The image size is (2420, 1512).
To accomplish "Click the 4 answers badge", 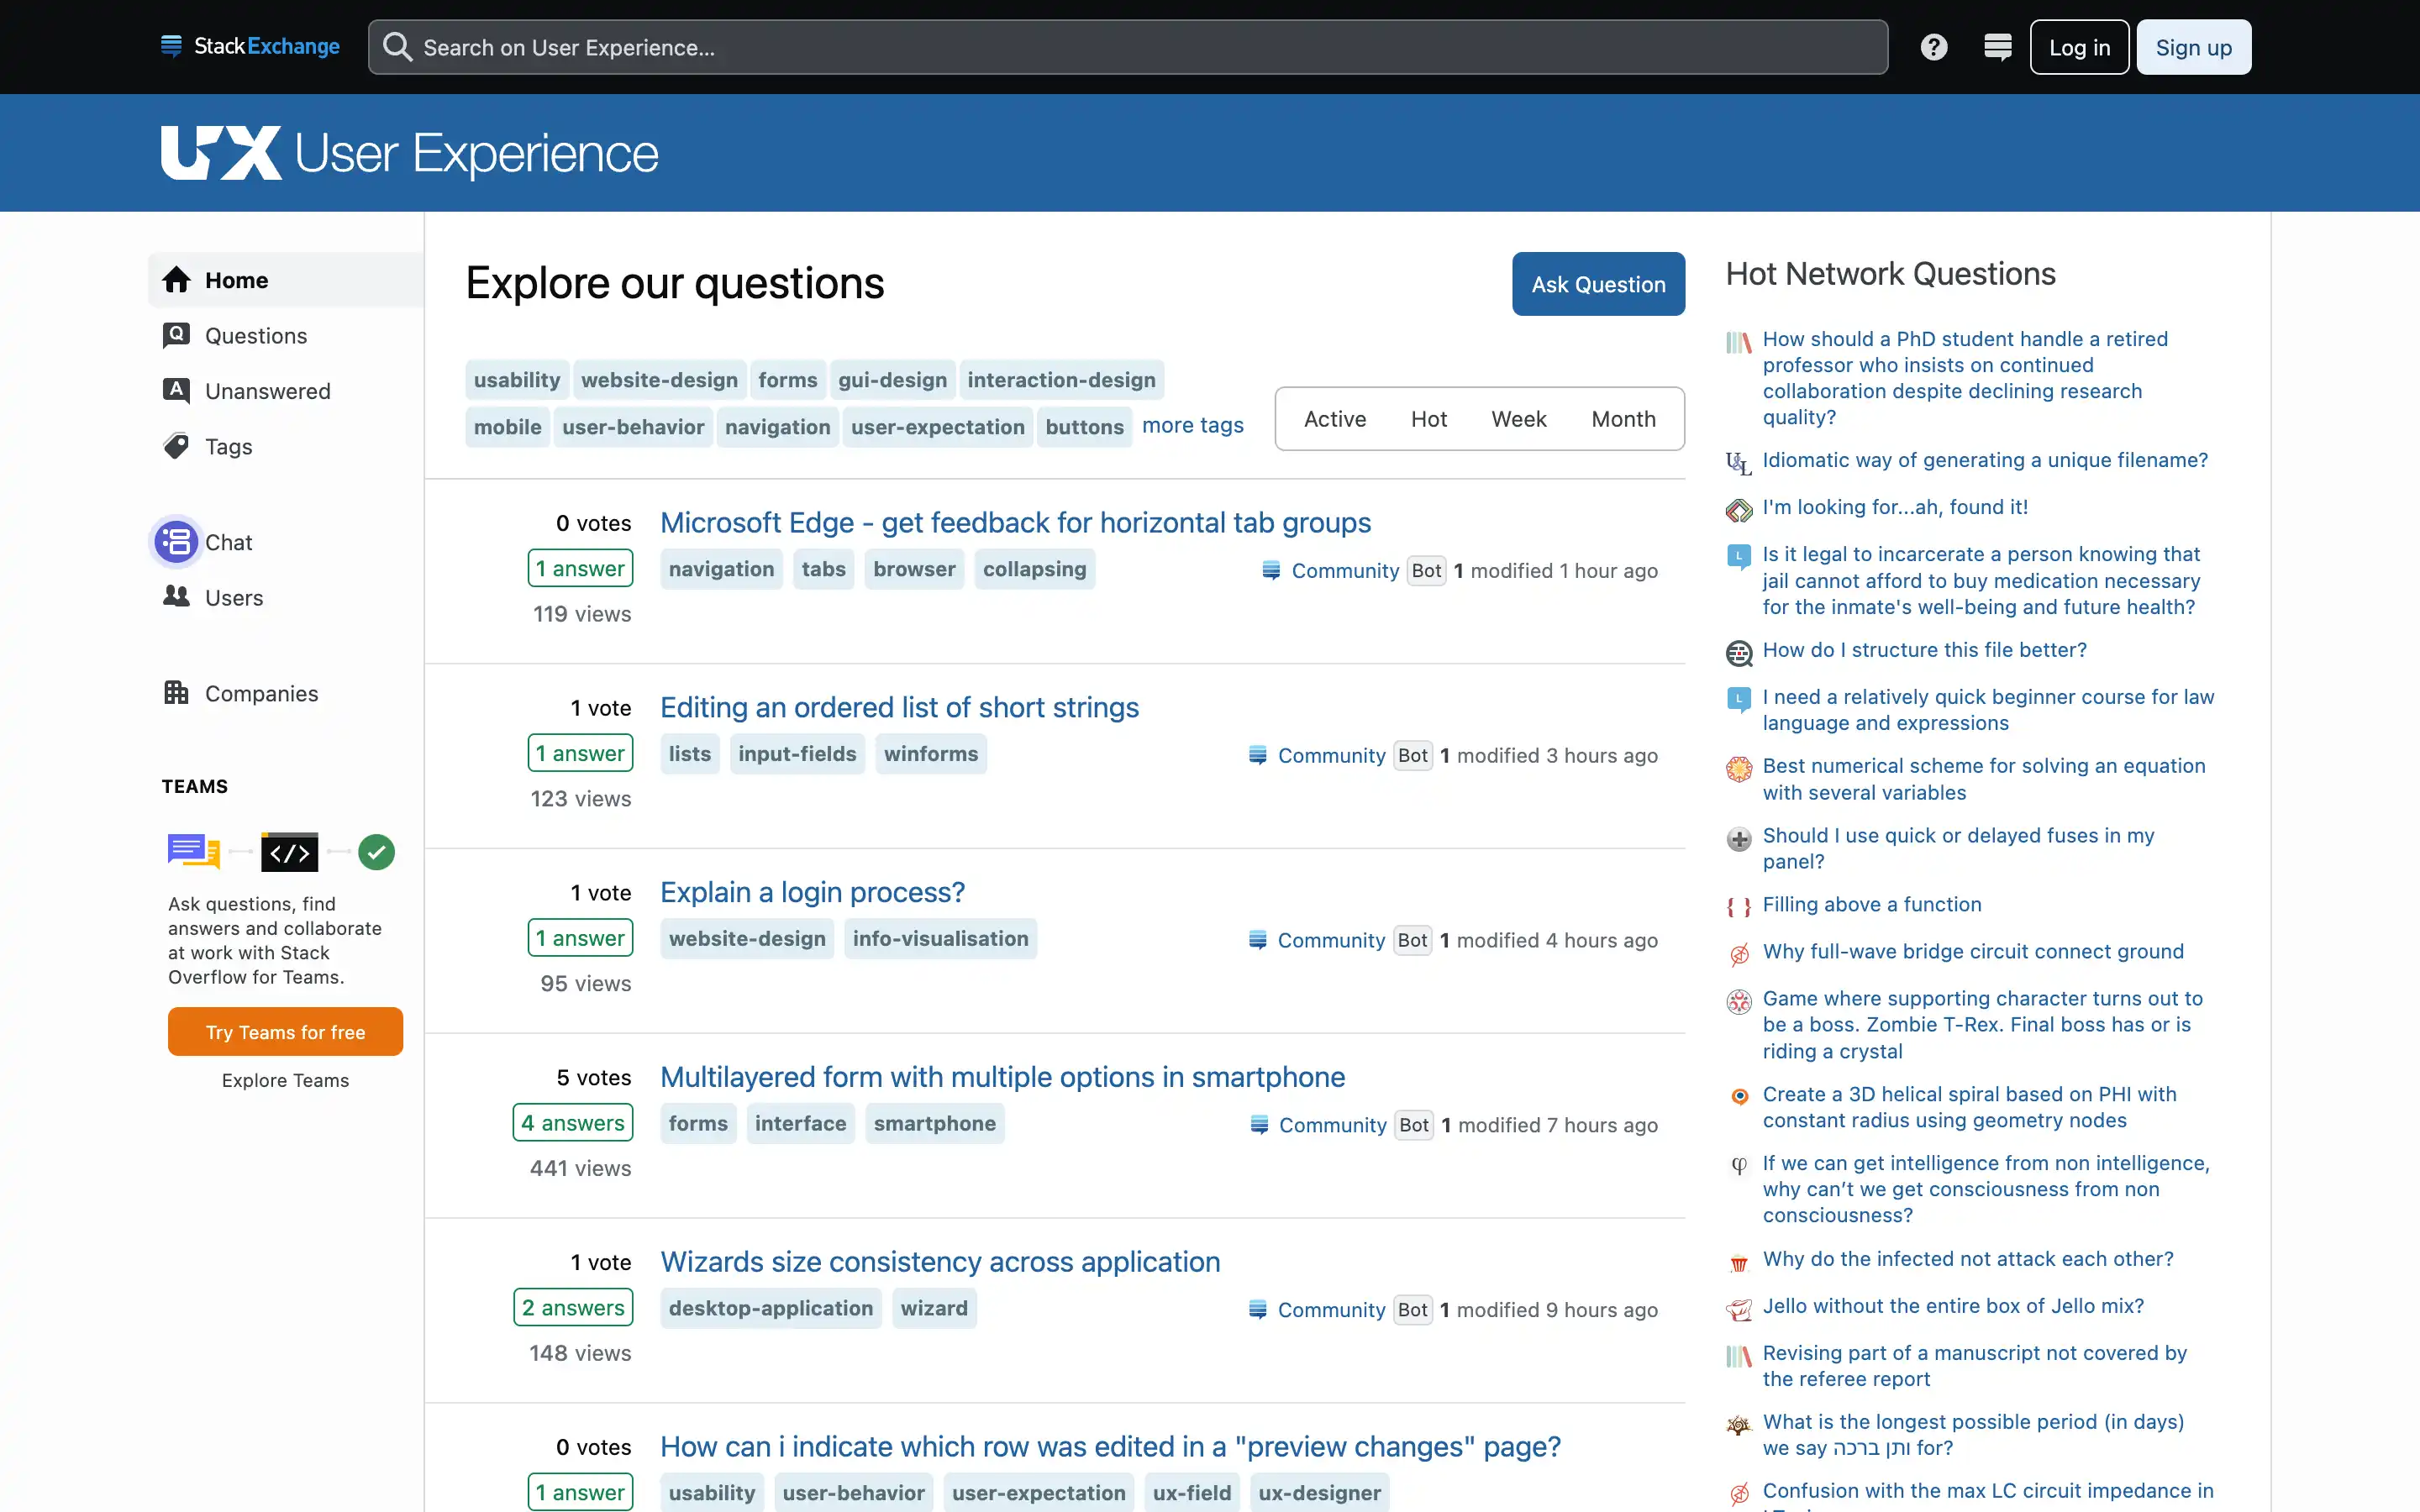I will click(x=573, y=1123).
